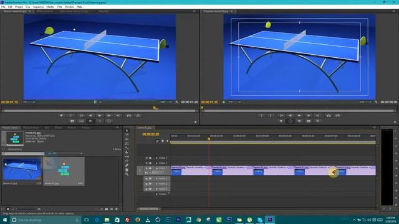399x224 pixels.
Task: Click Extract button in Program monitor
Action: (338, 116)
